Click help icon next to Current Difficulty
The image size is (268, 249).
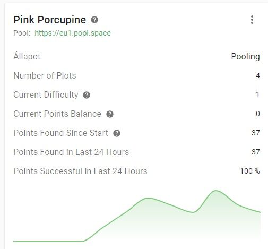[x=87, y=95]
